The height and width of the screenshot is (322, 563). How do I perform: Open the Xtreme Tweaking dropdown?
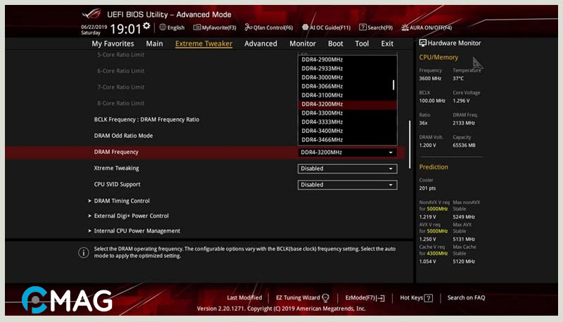(x=347, y=169)
